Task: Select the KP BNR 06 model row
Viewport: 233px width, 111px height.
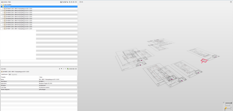Action: [39, 19]
